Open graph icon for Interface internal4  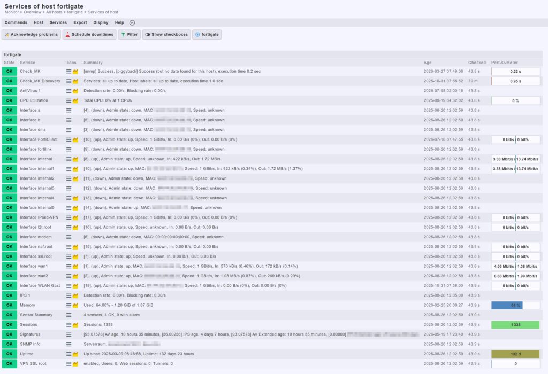[x=75, y=198]
